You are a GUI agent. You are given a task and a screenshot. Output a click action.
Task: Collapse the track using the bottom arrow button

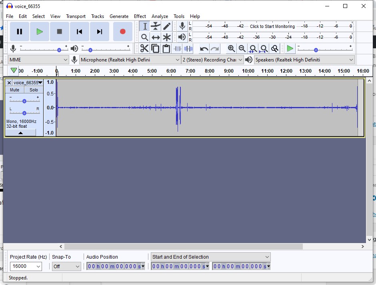(20, 133)
